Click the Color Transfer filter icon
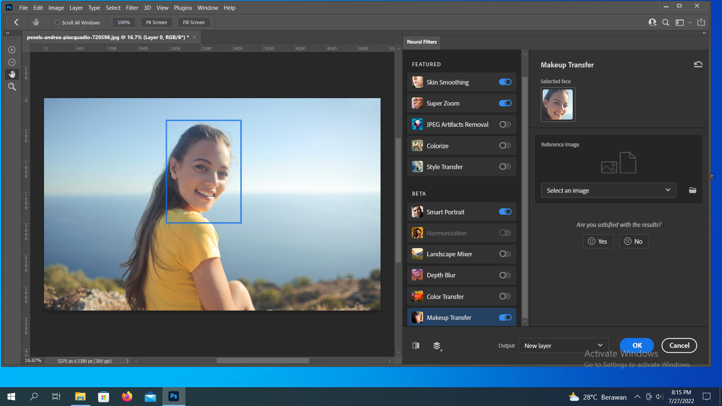 click(x=417, y=296)
